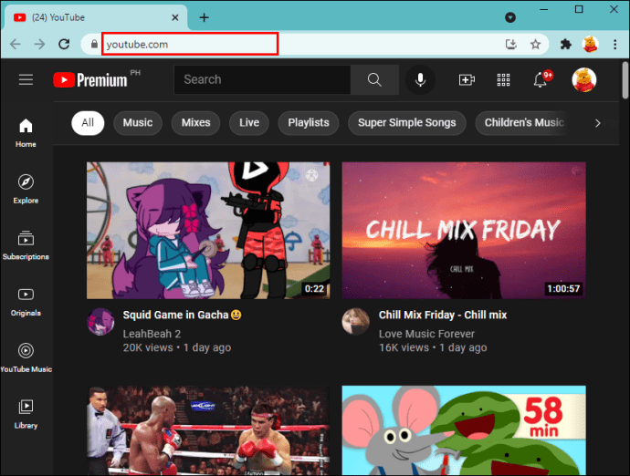Open the hamburger guide menu
The image size is (630, 476).
click(26, 79)
